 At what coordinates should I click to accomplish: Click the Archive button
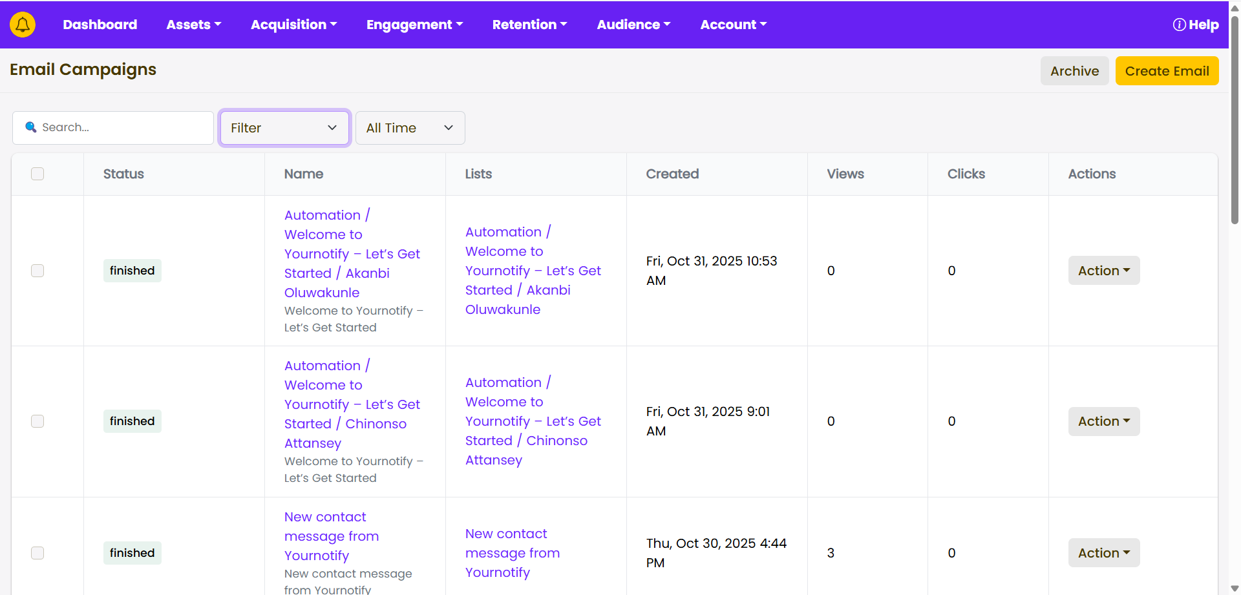pos(1074,71)
